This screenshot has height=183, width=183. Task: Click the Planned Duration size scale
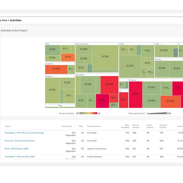click(x=158, y=113)
